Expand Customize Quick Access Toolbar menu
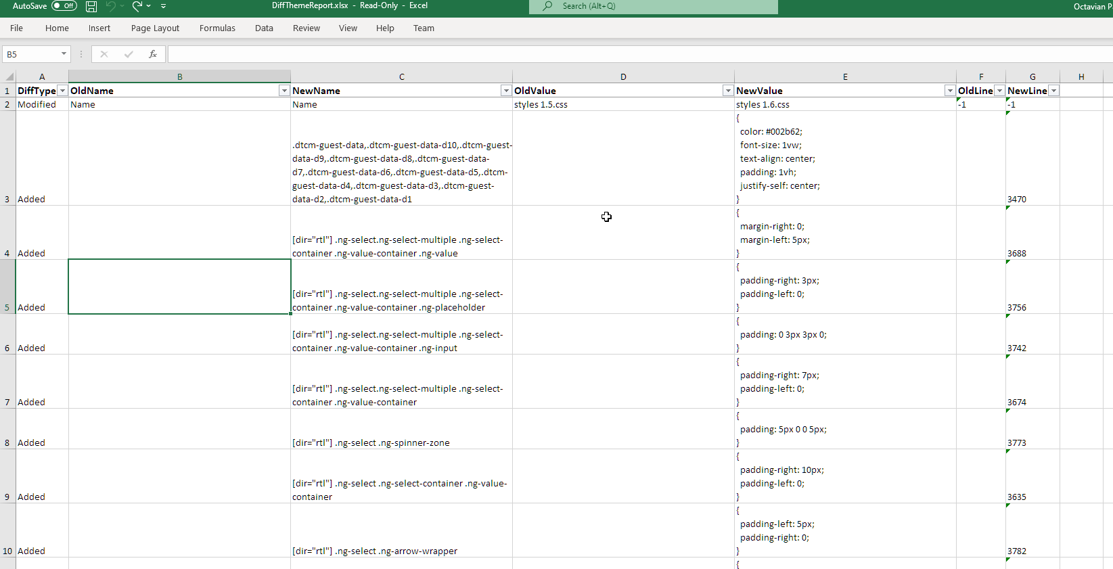 coord(164,6)
